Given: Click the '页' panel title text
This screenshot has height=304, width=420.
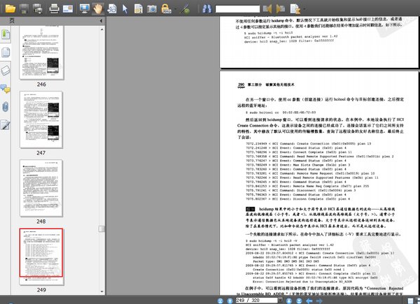Looking at the screenshot, I should 12,20.
